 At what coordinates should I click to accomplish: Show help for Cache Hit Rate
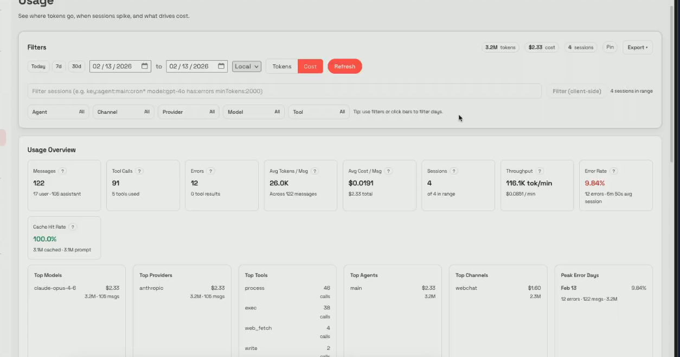(x=73, y=227)
